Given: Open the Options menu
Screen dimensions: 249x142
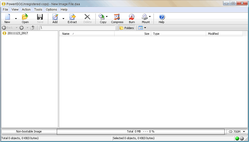Looking at the screenshot, I should (51, 10).
